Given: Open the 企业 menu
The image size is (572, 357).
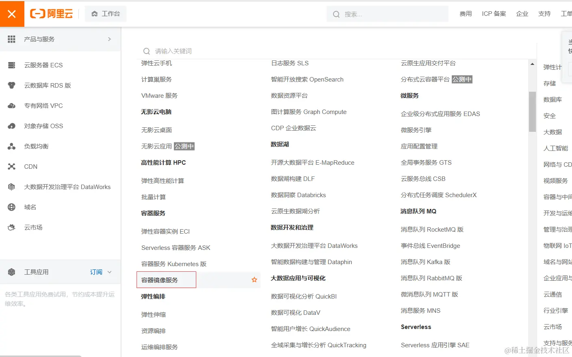Looking at the screenshot, I should coord(522,14).
